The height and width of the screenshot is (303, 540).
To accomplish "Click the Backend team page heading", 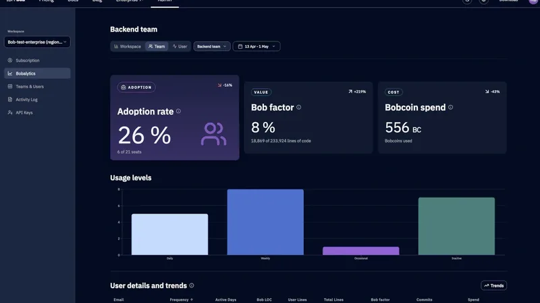I will 134,30.
